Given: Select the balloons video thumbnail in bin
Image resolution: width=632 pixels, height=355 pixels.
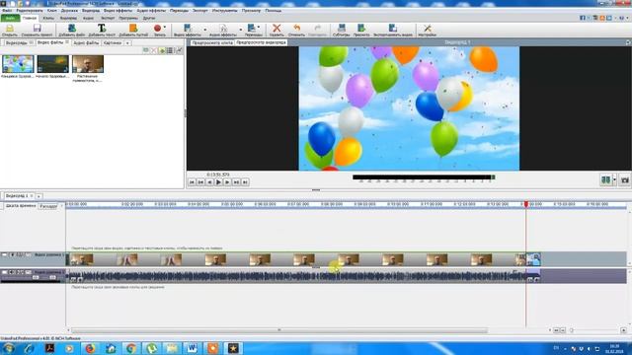Looking at the screenshot, I should pyautogui.click(x=18, y=64).
